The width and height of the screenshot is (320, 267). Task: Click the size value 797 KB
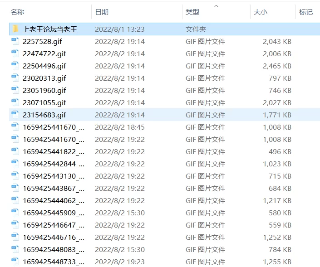click(280, 78)
